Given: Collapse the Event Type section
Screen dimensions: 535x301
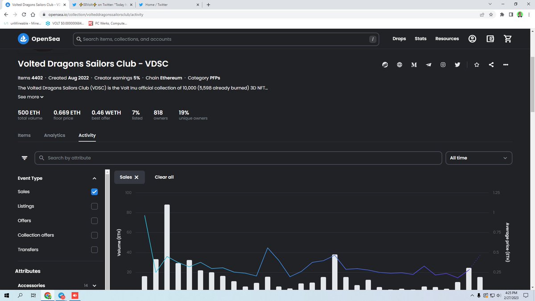Looking at the screenshot, I should [94, 178].
